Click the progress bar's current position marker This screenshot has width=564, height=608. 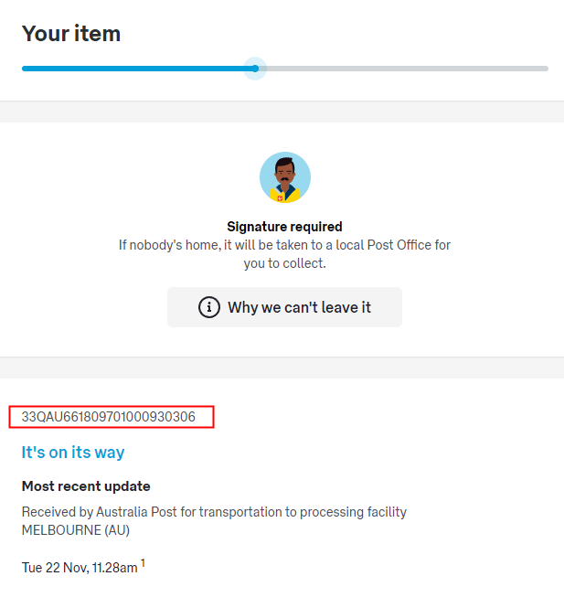pos(255,69)
